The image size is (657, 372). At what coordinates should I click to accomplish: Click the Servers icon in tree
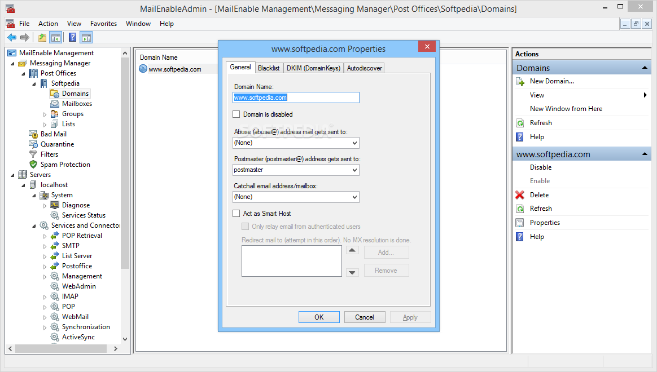click(23, 175)
